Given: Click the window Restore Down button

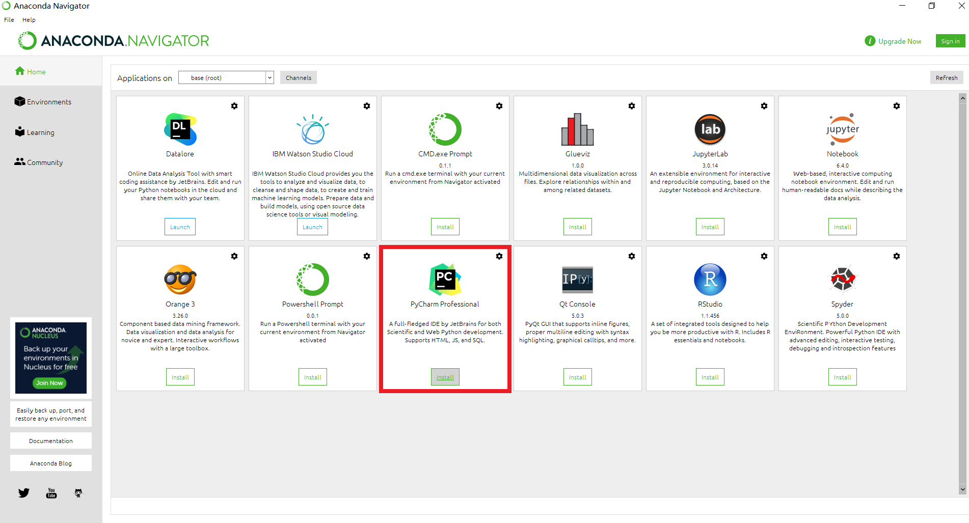Looking at the screenshot, I should 932,6.
